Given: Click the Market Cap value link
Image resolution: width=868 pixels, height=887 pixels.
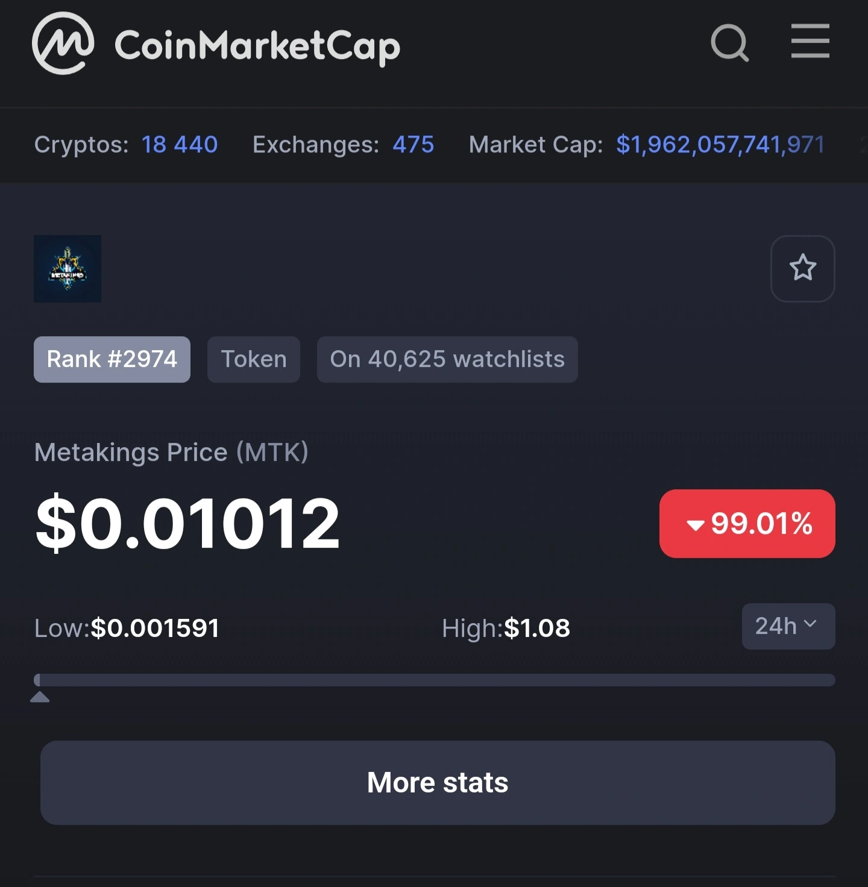Looking at the screenshot, I should 720,145.
